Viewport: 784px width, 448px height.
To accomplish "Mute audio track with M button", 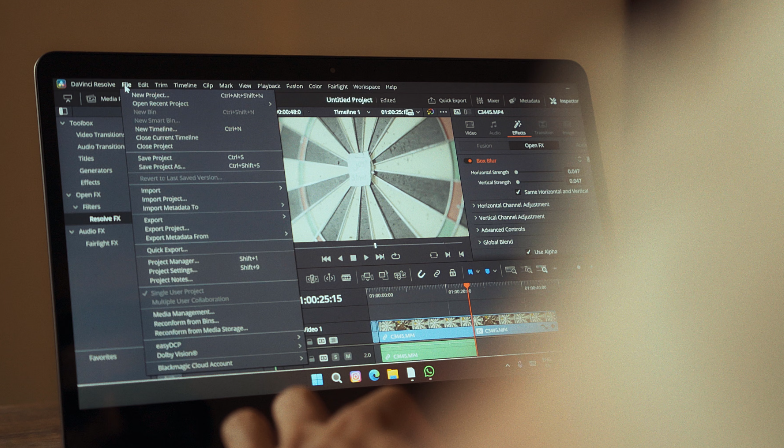I will [348, 356].
